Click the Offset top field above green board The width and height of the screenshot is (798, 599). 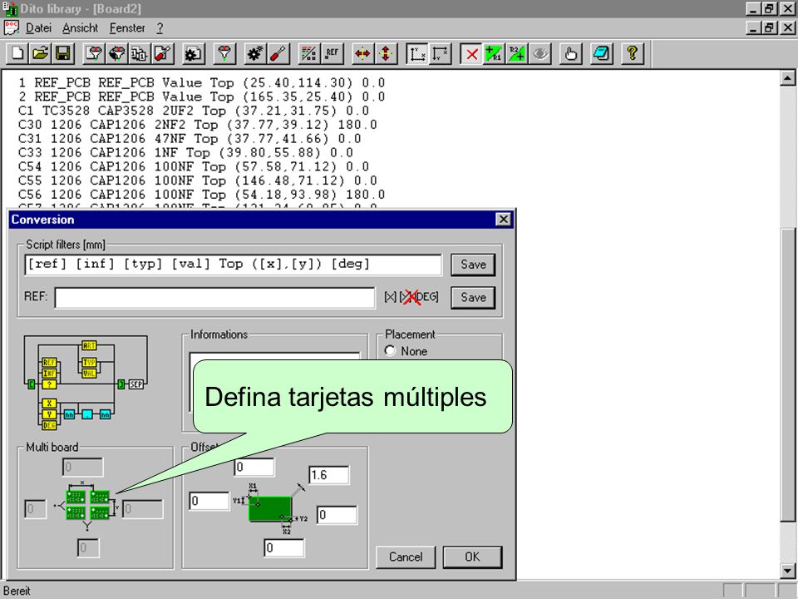coord(254,467)
